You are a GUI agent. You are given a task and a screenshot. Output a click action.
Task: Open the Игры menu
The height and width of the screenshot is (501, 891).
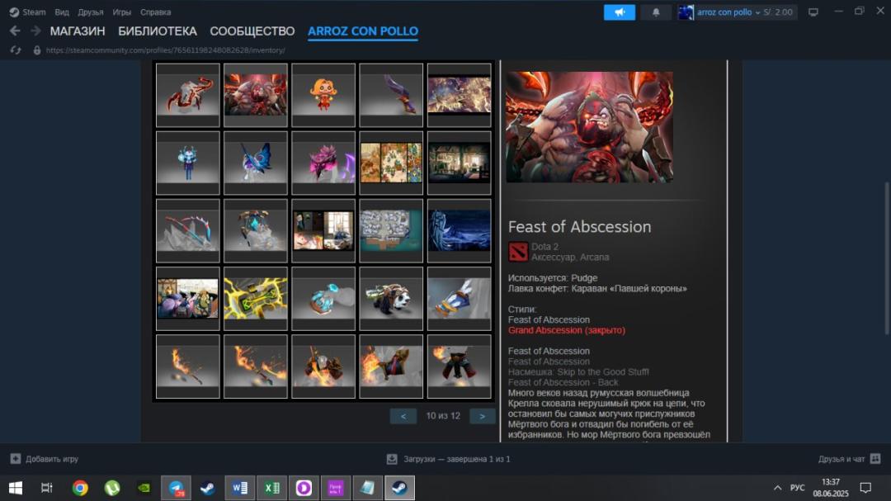[x=121, y=12]
